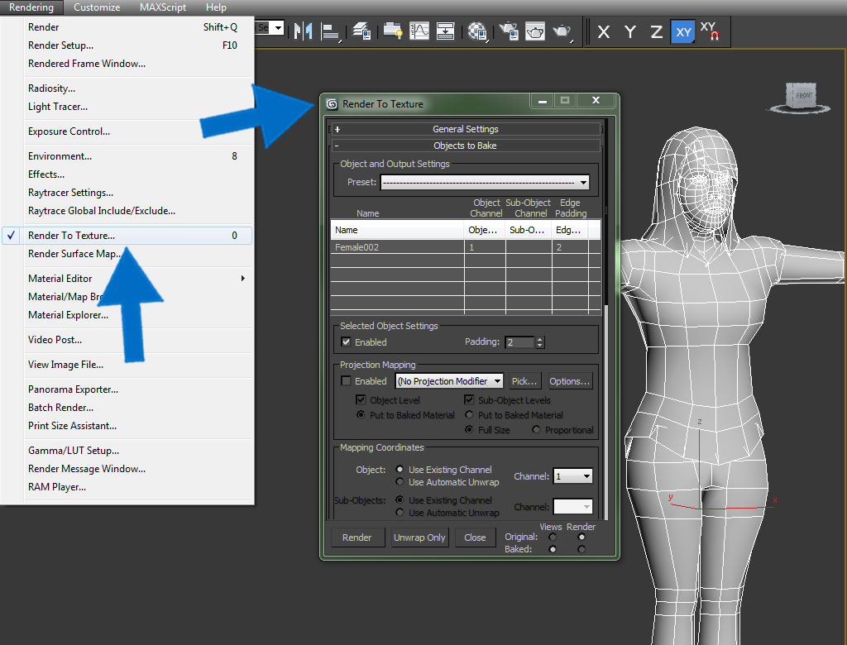This screenshot has width=847, height=645.
Task: Open the Curve Editor icon
Action: (420, 31)
